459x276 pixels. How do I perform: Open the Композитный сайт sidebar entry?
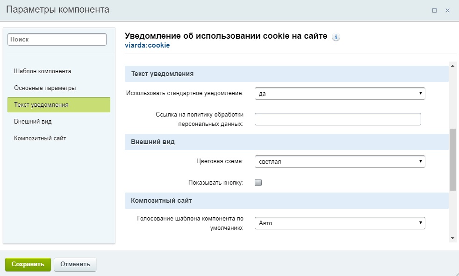41,138
